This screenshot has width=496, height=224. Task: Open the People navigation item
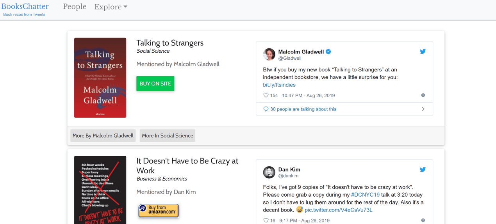(75, 7)
